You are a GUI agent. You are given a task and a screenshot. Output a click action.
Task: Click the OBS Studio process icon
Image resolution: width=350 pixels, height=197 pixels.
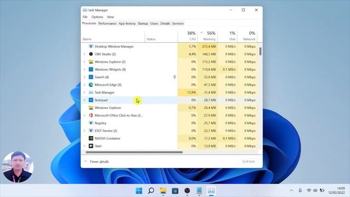click(91, 54)
